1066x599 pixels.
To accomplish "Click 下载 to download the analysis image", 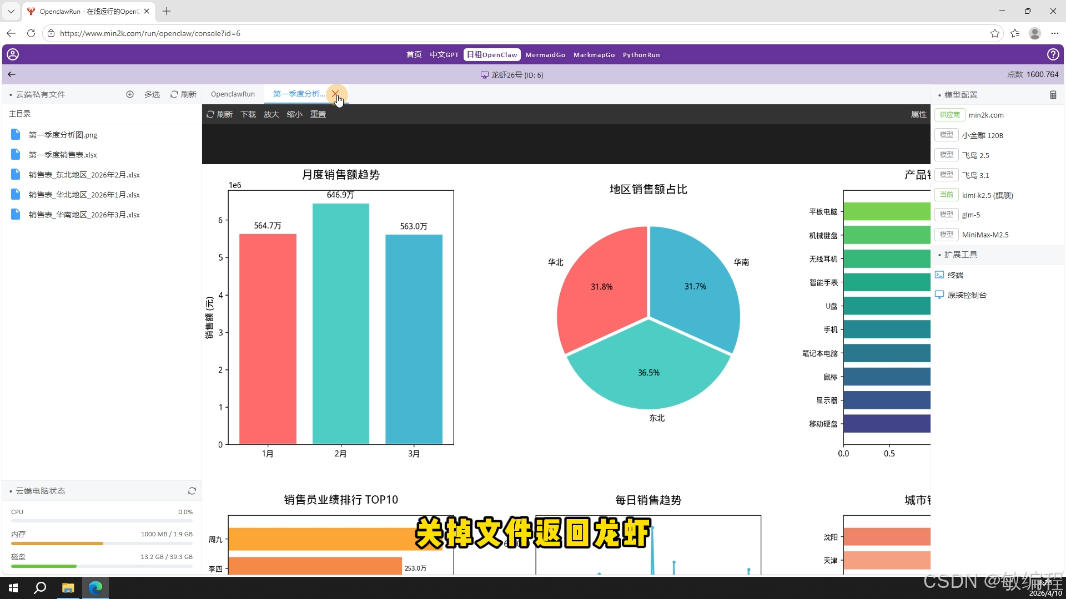I will [248, 114].
